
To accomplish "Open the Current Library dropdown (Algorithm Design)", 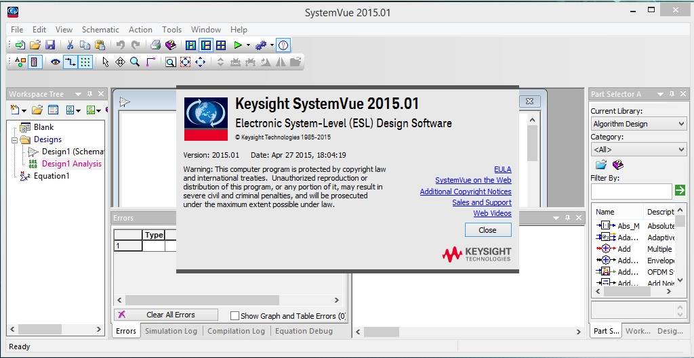I will (638, 124).
